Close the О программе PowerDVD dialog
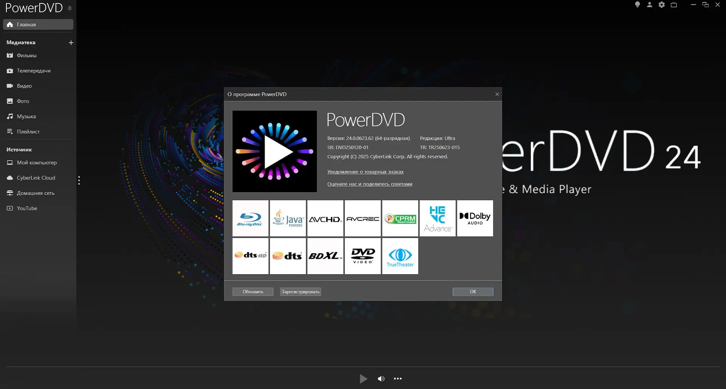This screenshot has width=726, height=389. coord(497,94)
